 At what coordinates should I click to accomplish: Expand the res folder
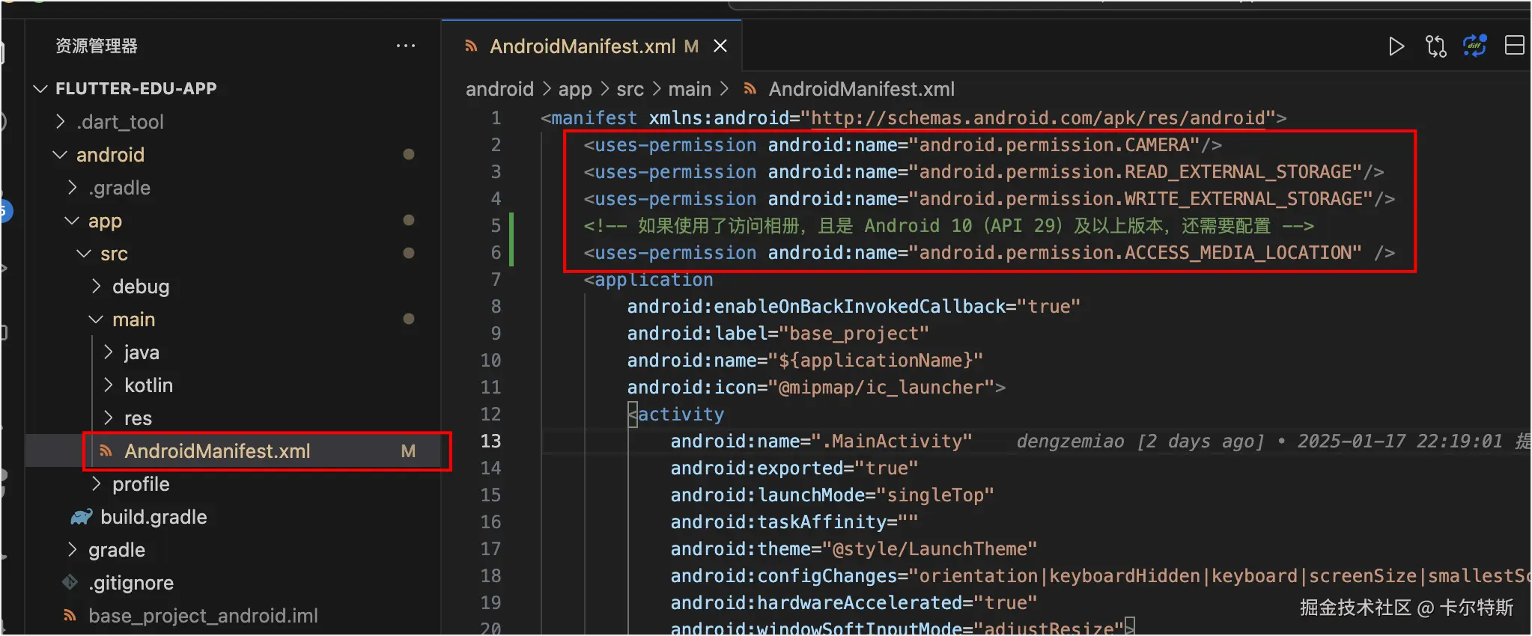109,418
